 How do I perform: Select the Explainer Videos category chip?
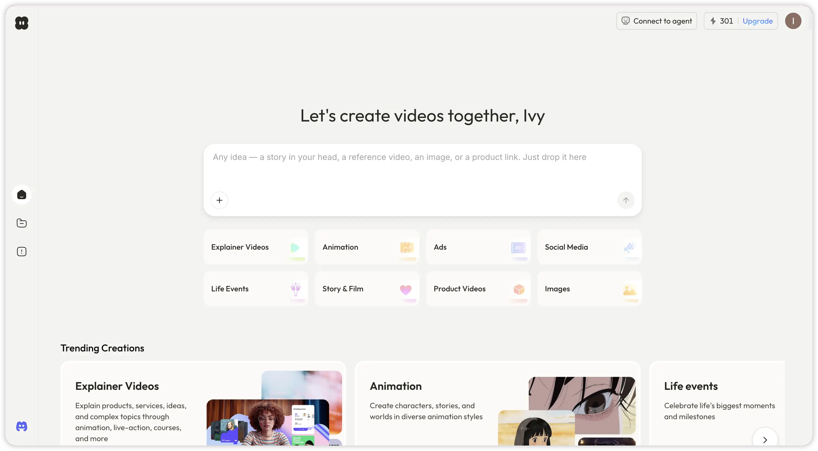(x=256, y=247)
